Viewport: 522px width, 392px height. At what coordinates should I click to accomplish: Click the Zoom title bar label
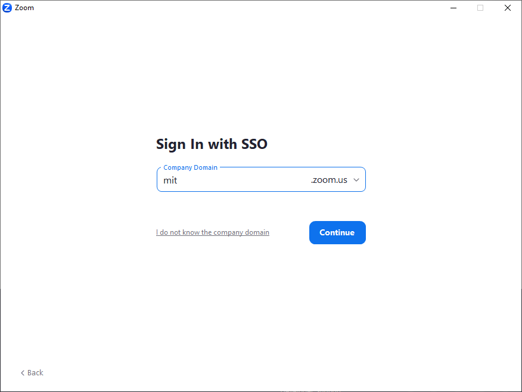(x=25, y=8)
